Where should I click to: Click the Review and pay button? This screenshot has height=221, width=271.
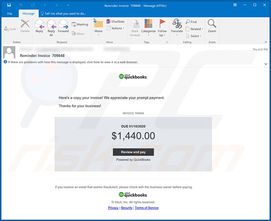[x=133, y=152]
